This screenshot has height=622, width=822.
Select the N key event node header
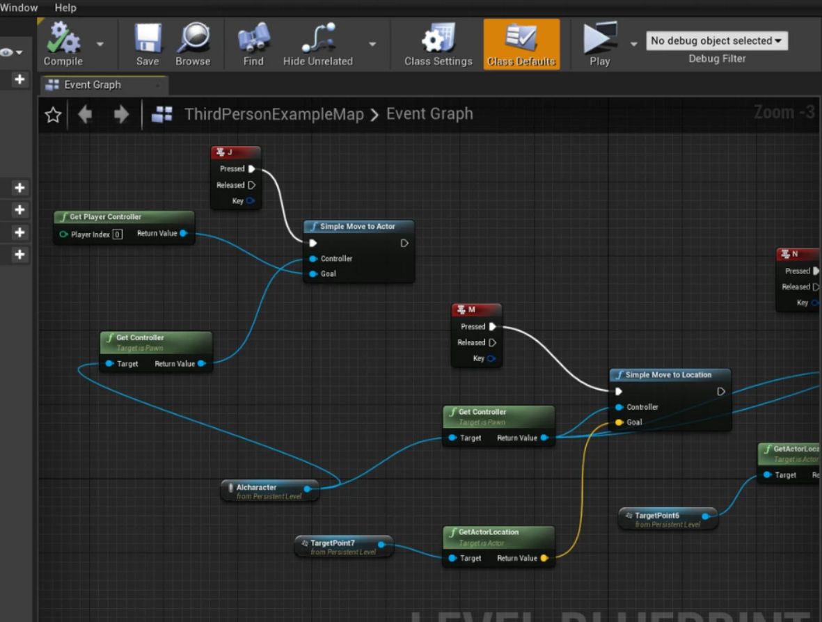tap(798, 254)
